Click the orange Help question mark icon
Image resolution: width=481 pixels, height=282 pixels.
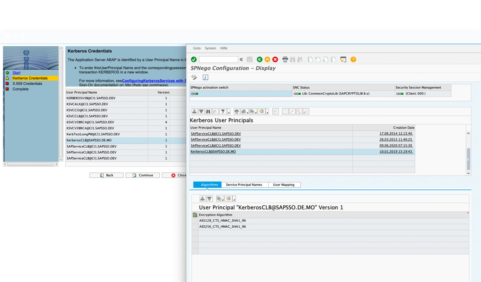tap(353, 59)
